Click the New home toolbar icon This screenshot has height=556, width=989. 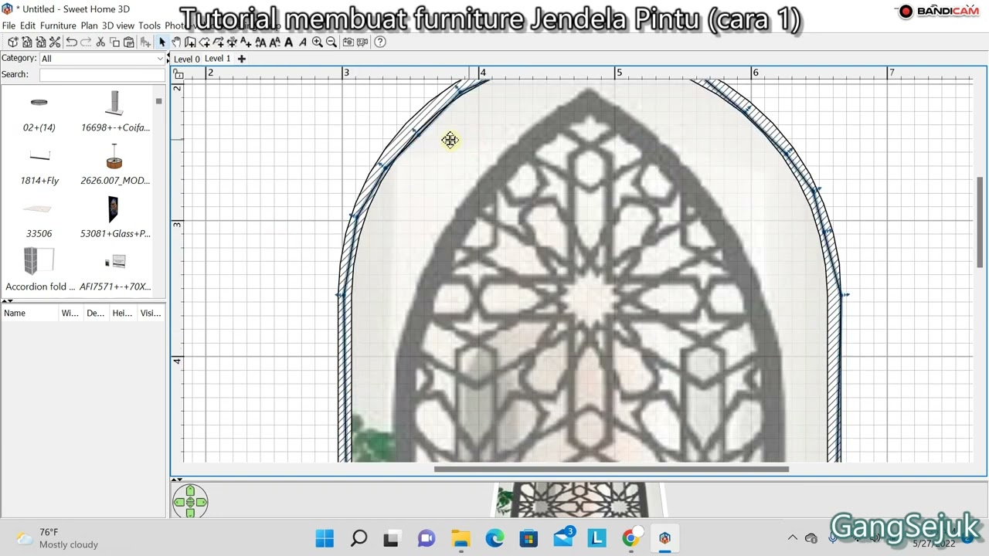pyautogui.click(x=12, y=42)
